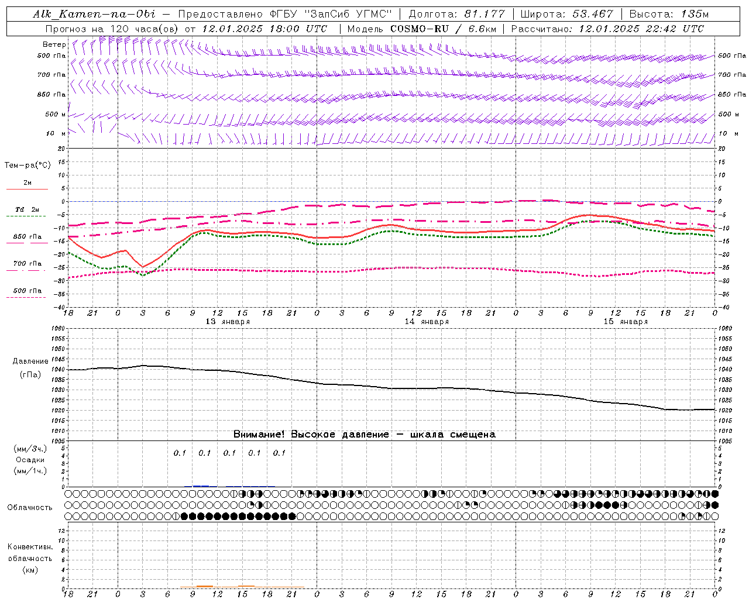Click the Давление pressure panel label
Image resolution: width=749 pixels, height=599 pixels.
pyautogui.click(x=30, y=362)
